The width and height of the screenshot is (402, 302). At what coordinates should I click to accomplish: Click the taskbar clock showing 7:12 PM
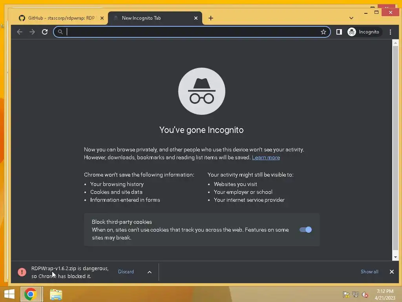pos(385,295)
